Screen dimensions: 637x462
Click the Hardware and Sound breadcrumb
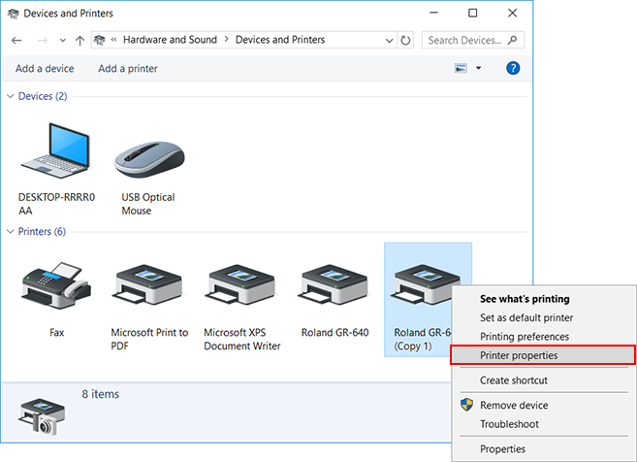pyautogui.click(x=170, y=40)
